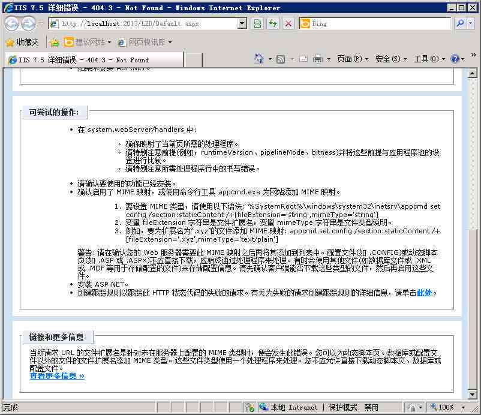Follow the 此处 hyperlink about tracing rules

click(425, 293)
